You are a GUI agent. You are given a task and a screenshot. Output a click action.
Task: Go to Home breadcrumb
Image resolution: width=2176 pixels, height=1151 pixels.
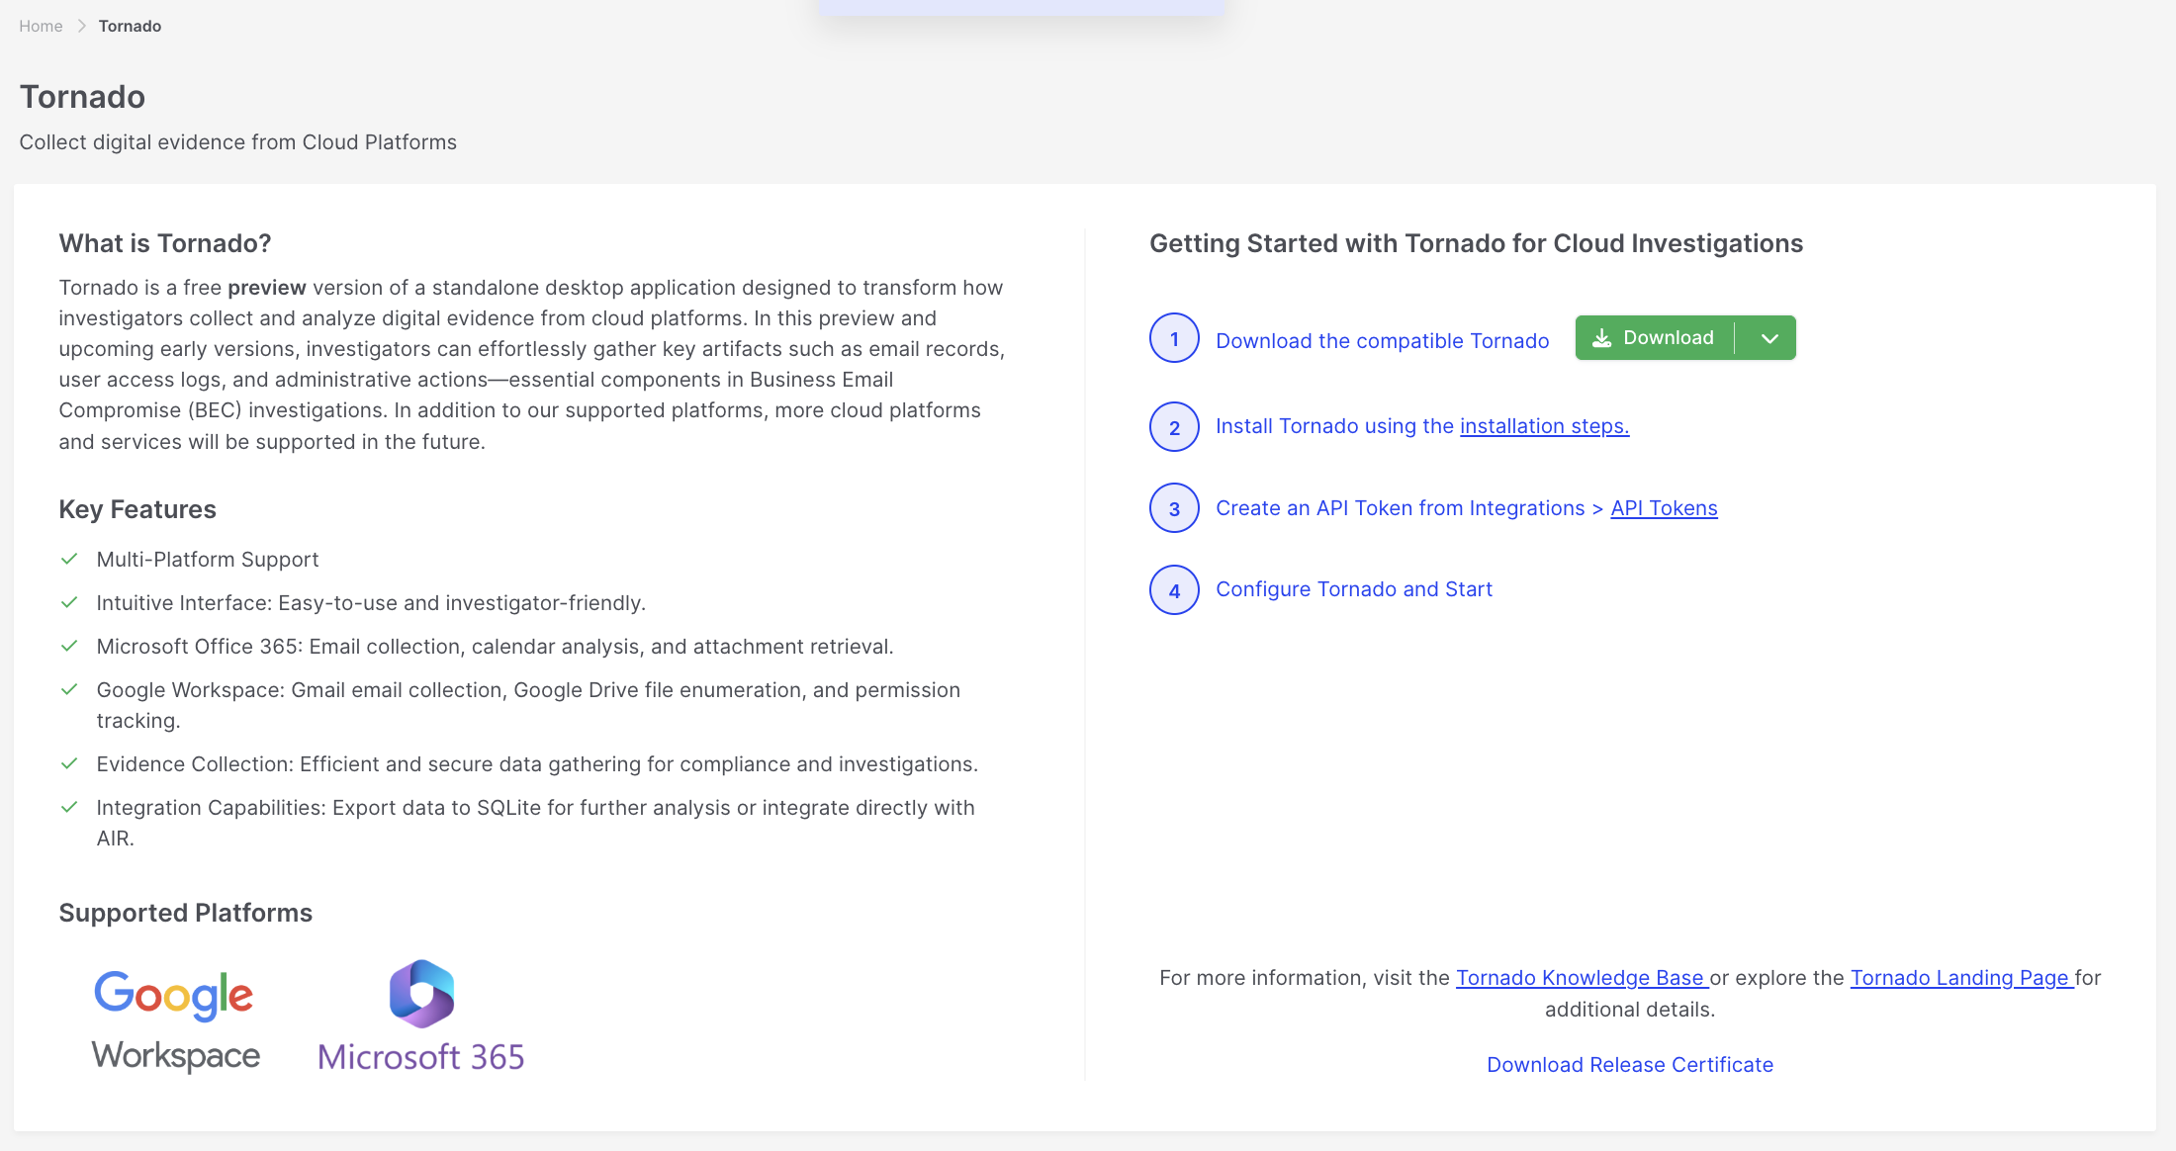41,26
